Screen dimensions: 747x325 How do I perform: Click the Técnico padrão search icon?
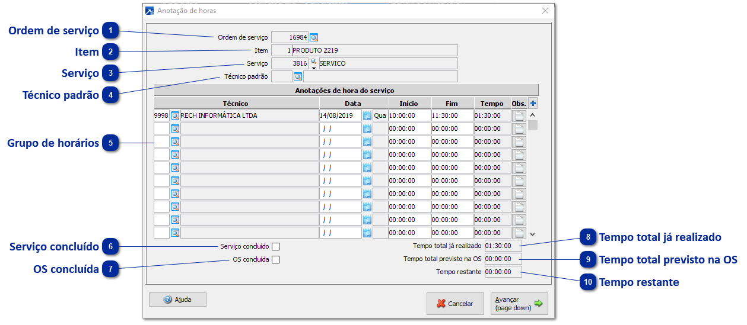298,76
